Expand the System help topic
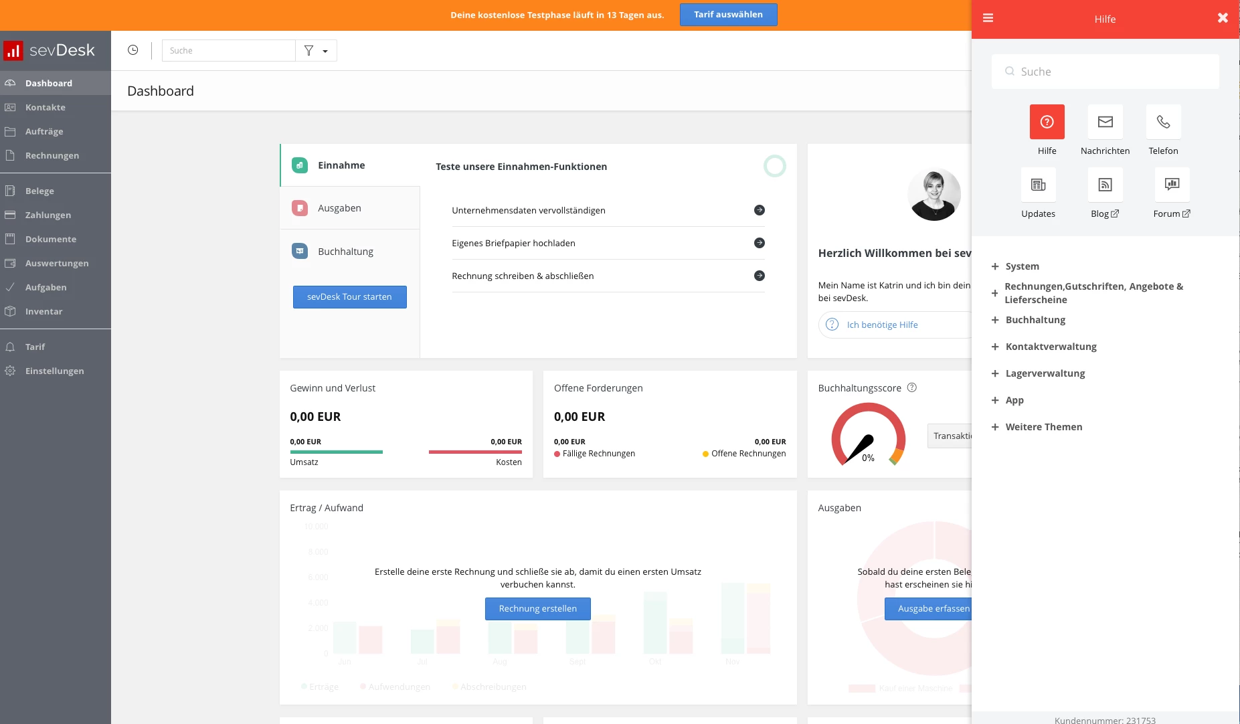The image size is (1240, 724). point(1015,266)
